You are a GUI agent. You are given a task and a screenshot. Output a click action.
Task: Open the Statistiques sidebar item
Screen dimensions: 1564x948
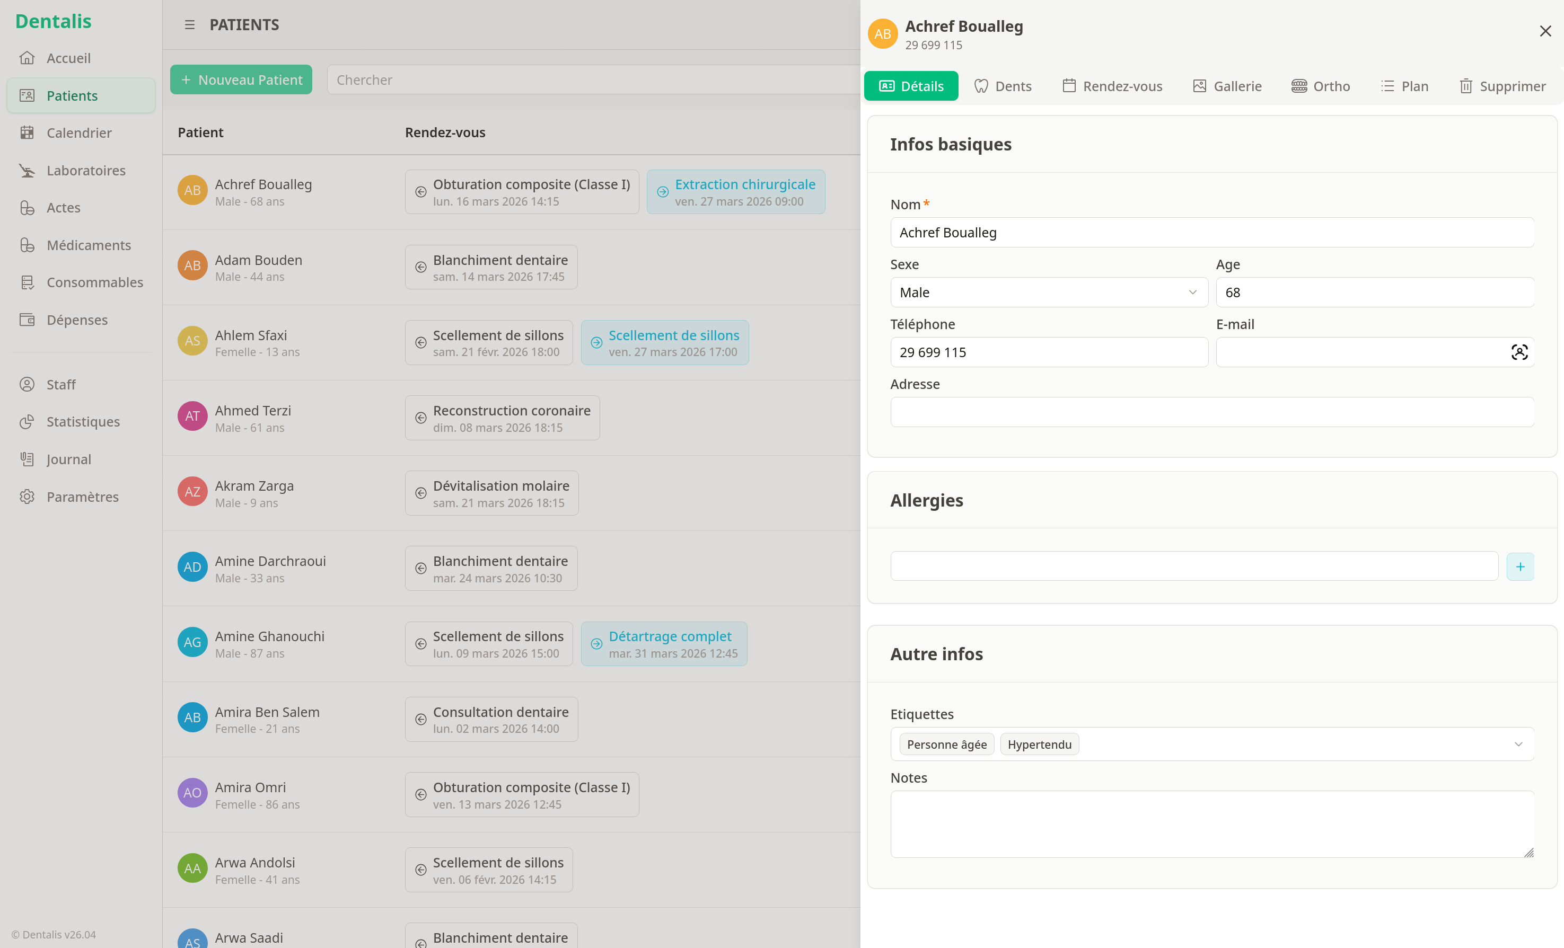click(x=83, y=421)
